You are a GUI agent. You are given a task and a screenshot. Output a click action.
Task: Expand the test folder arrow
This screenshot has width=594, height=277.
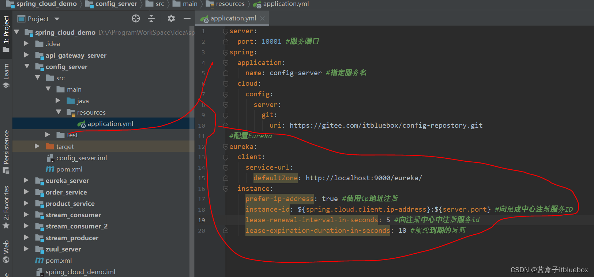[x=48, y=135]
